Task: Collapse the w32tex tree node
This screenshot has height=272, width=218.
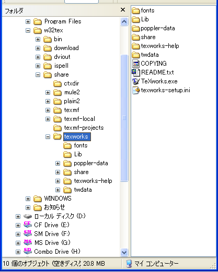Action: click(28, 30)
